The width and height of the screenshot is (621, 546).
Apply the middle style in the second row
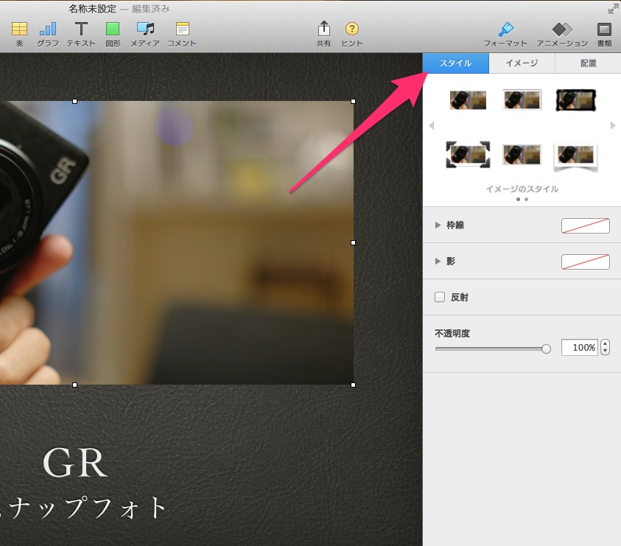(522, 155)
